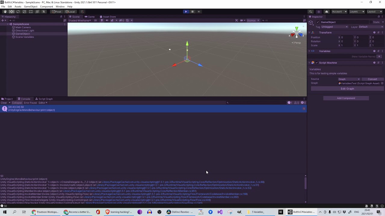Click the scene orientation gizmo
Image resolution: width=385 pixels, height=216 pixels.
coord(297,33)
